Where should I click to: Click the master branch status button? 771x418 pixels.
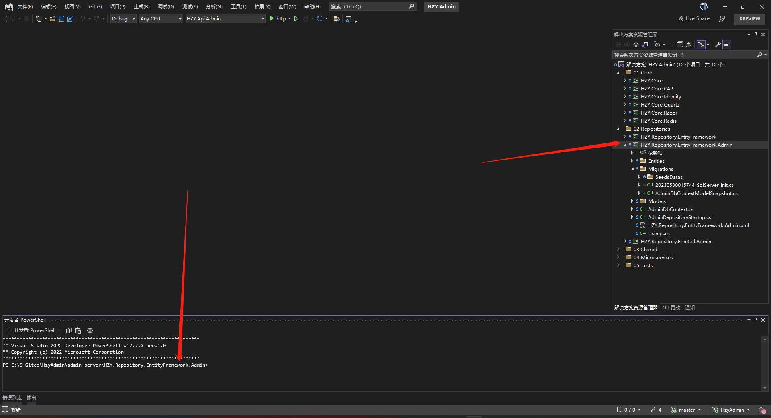point(686,410)
